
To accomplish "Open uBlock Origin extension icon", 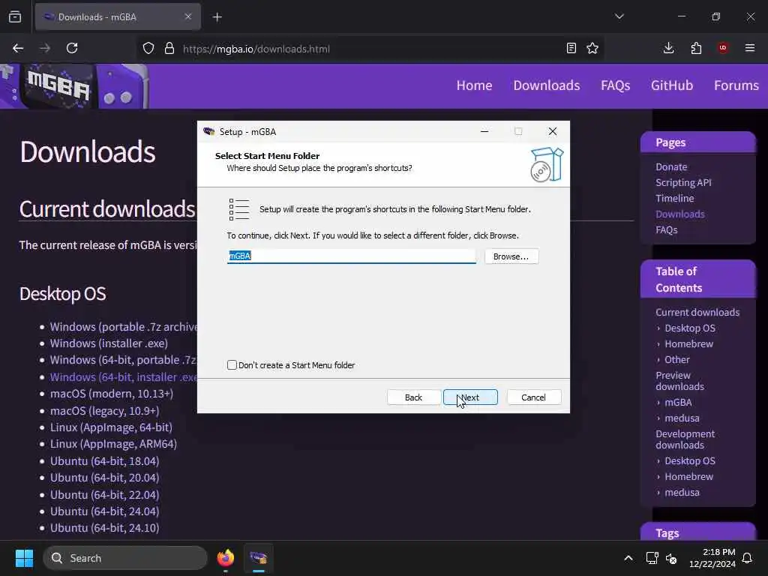I will pyautogui.click(x=723, y=48).
